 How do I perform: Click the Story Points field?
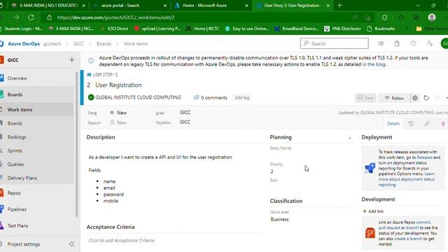point(310,155)
